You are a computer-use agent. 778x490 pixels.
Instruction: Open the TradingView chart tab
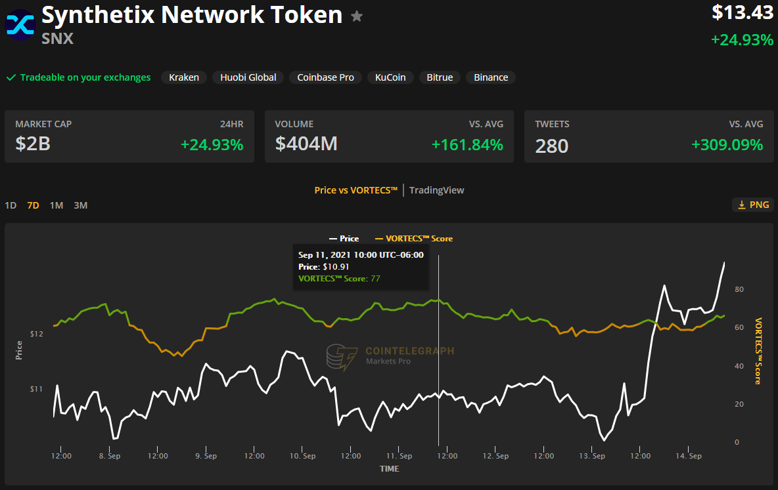pos(436,190)
